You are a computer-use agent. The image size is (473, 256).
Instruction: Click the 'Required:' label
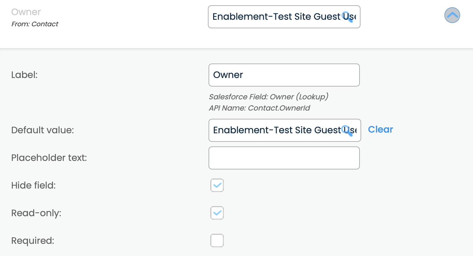[33, 241]
